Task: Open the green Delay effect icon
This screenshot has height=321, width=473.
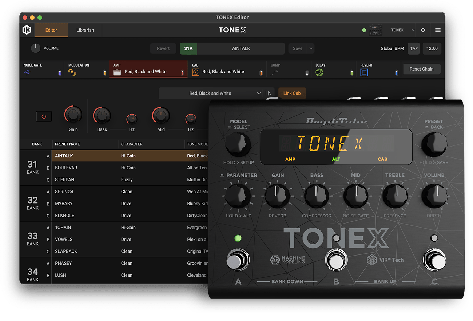Action: 319,72
